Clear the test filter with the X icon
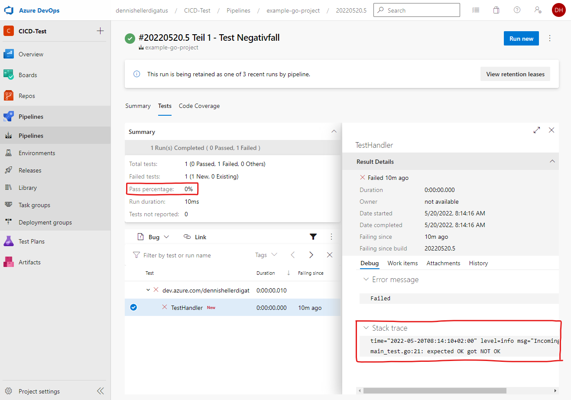This screenshot has width=571, height=400. click(x=330, y=255)
